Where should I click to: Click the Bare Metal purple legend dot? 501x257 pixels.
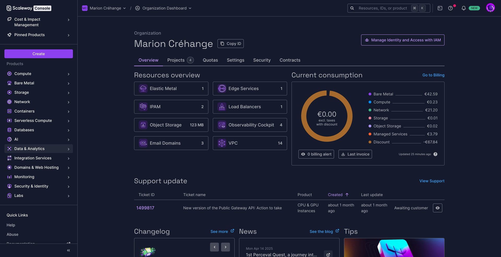pyautogui.click(x=370, y=94)
